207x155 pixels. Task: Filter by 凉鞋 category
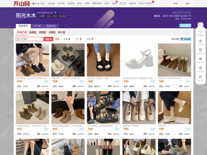point(52,32)
